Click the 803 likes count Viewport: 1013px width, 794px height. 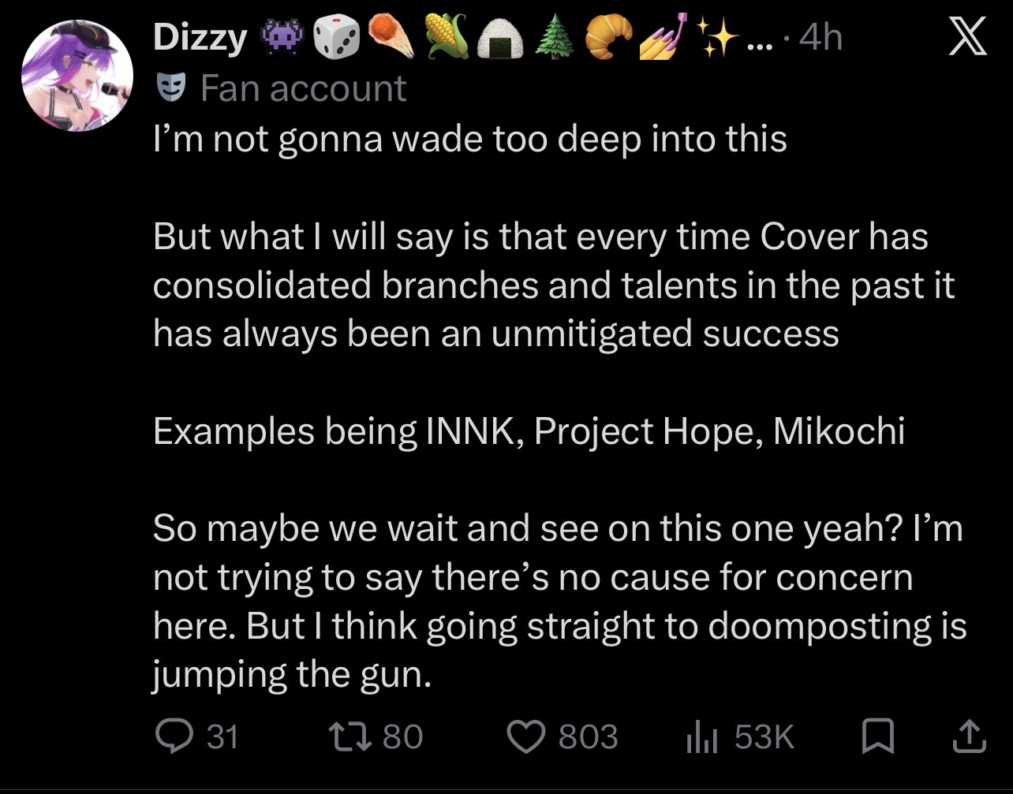pos(589,736)
